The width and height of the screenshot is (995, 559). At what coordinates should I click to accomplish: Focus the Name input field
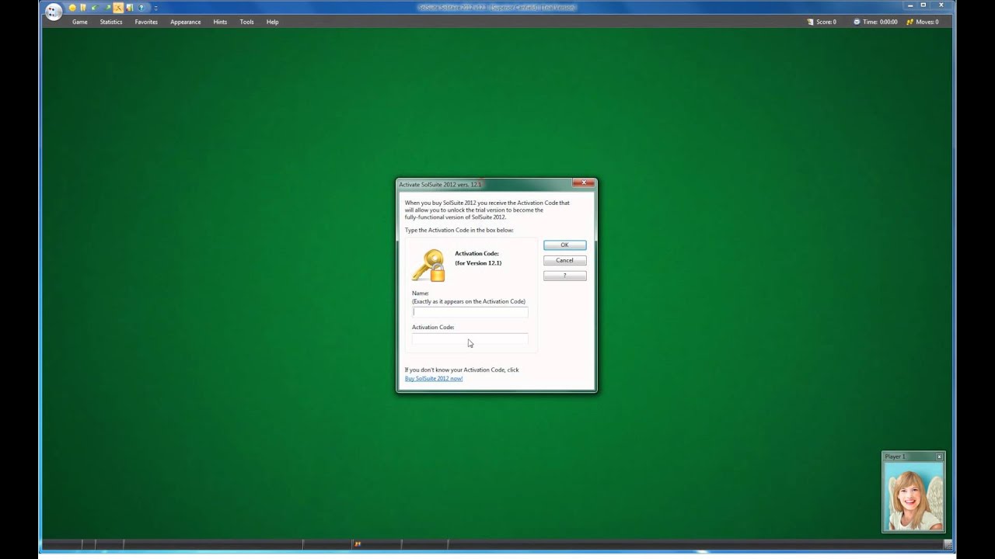470,312
